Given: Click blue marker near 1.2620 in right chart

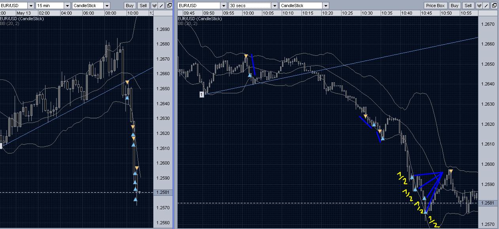Looking at the screenshot, I should click(374, 125).
